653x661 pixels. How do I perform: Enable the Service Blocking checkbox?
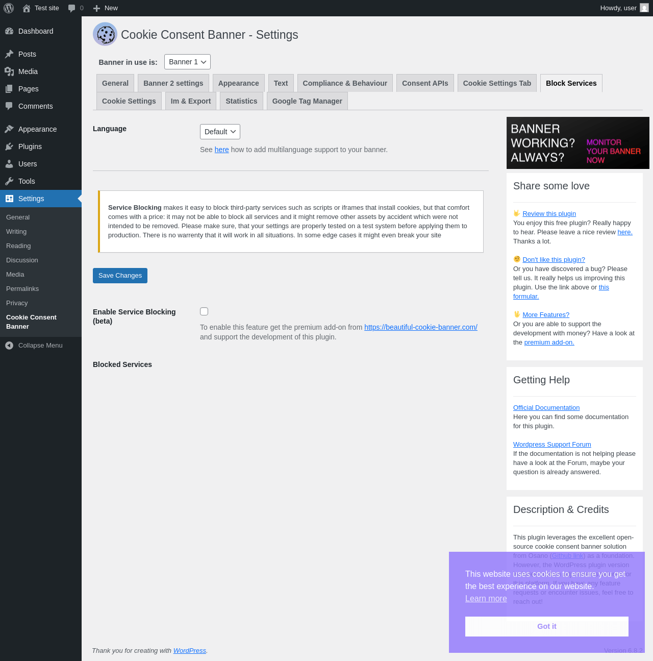[x=204, y=311]
